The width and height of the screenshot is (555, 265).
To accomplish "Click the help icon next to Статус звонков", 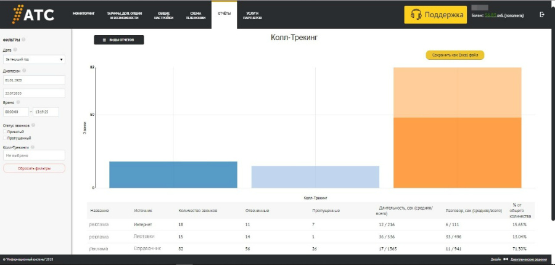I will (33, 125).
